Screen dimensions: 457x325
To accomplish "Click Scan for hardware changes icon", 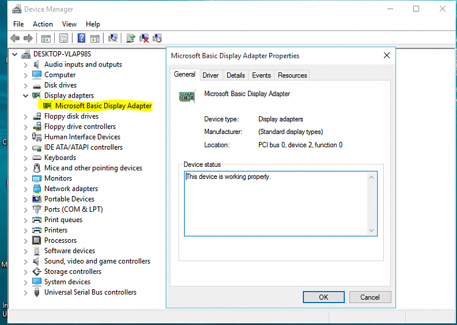I will (x=113, y=38).
